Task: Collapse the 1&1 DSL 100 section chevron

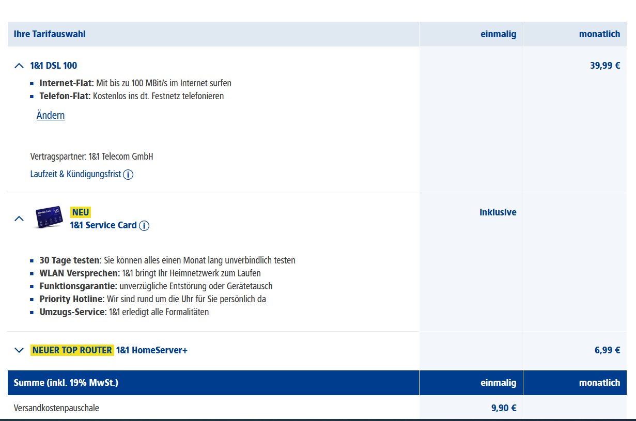Action: 19,66
